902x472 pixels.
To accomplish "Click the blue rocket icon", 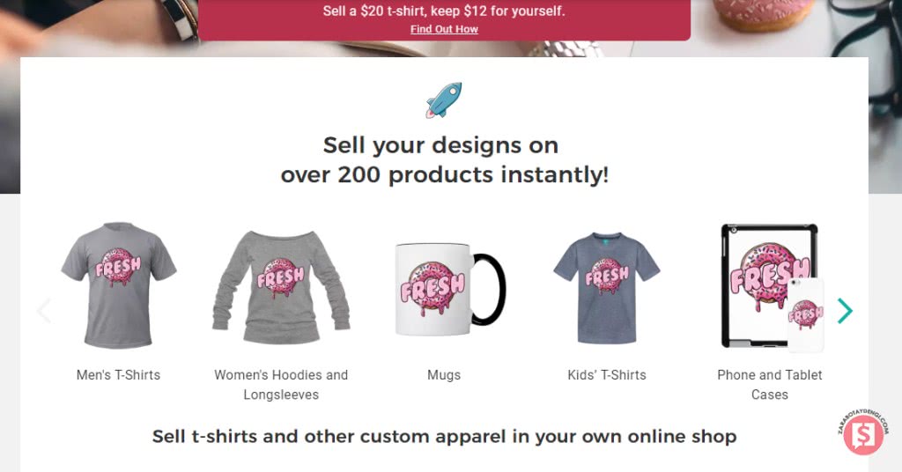I will (x=444, y=100).
